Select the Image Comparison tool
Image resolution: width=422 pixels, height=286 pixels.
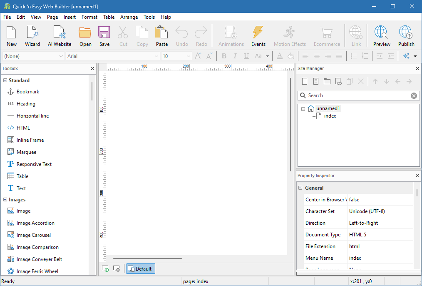(x=33, y=247)
